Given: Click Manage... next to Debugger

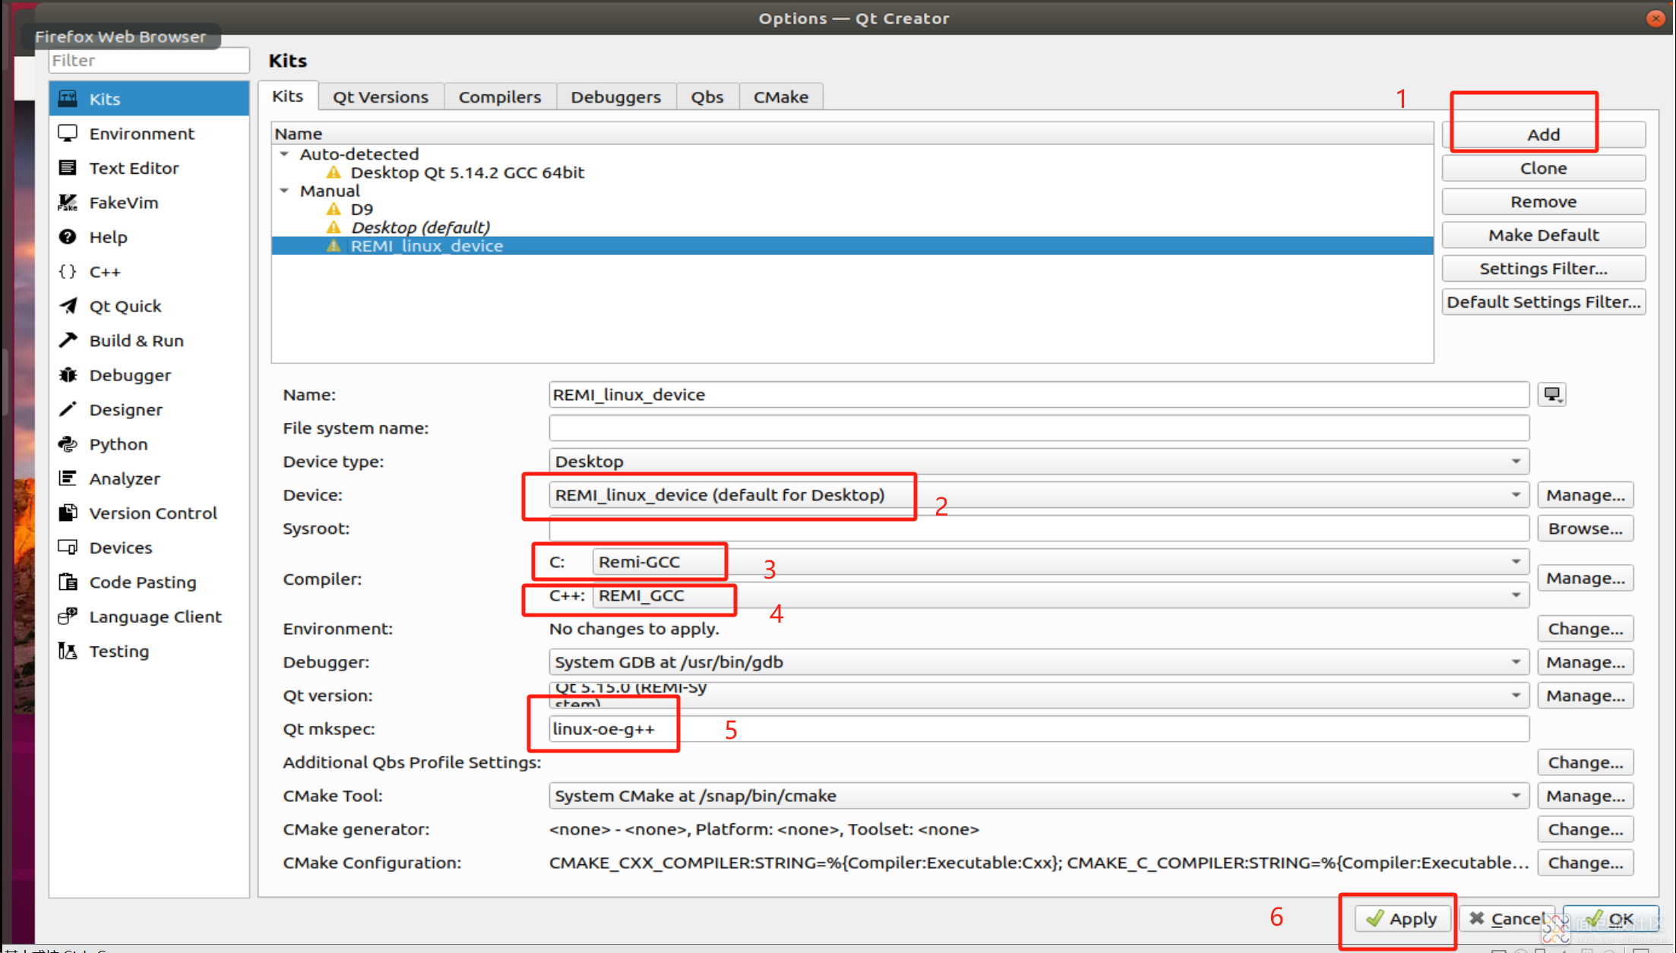Looking at the screenshot, I should [1586, 662].
